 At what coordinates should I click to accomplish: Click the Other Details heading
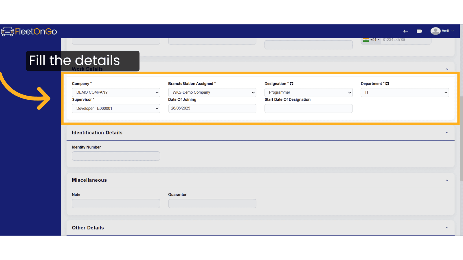(88, 228)
